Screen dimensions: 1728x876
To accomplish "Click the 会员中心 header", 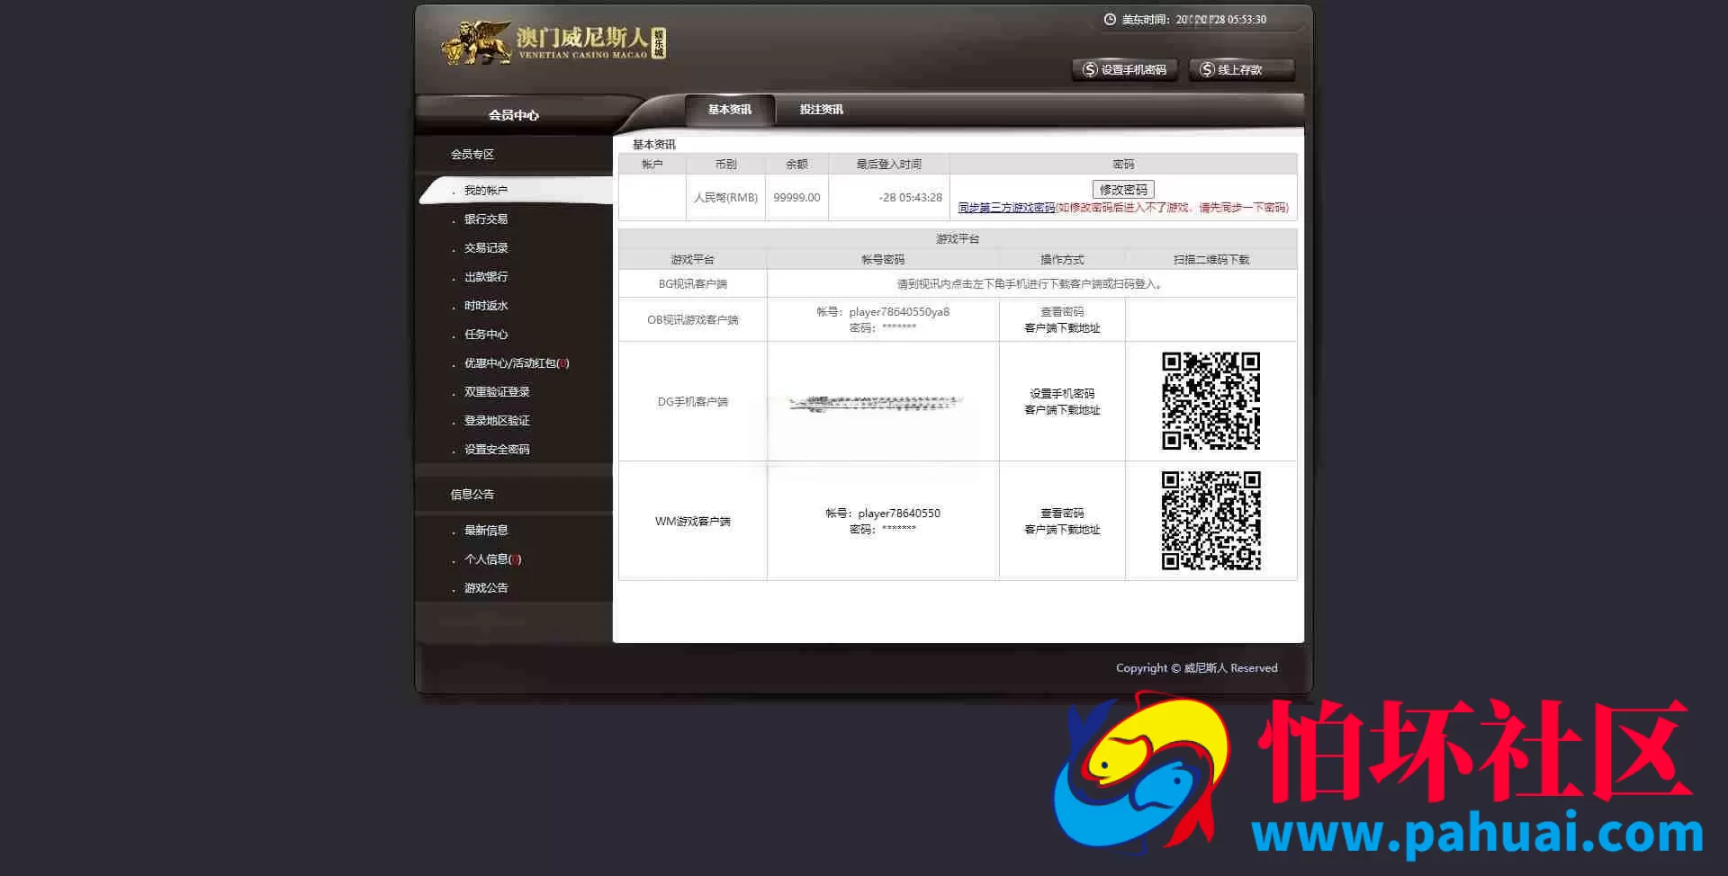I will 514,115.
